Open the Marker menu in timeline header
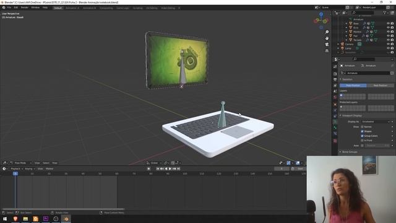 coord(49,168)
